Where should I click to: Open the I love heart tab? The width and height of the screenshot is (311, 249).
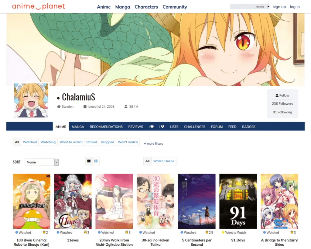pos(151,127)
